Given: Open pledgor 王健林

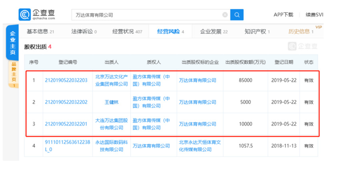Looking at the screenshot, I should tap(112, 102).
